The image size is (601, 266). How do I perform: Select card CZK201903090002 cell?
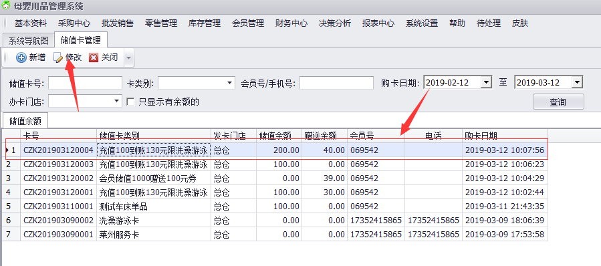58,221
